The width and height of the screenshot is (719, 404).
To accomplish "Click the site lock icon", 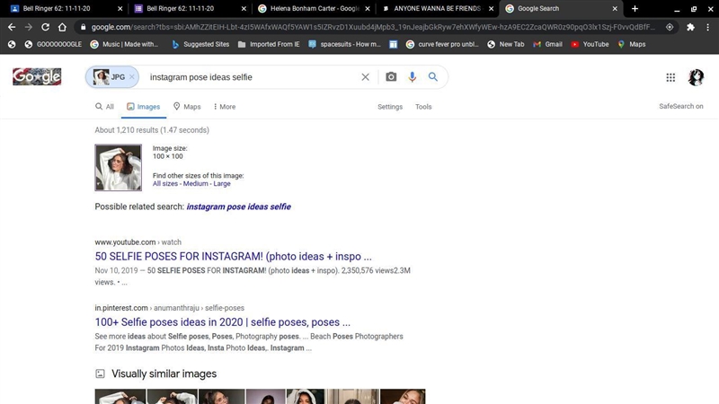I will coord(83,27).
